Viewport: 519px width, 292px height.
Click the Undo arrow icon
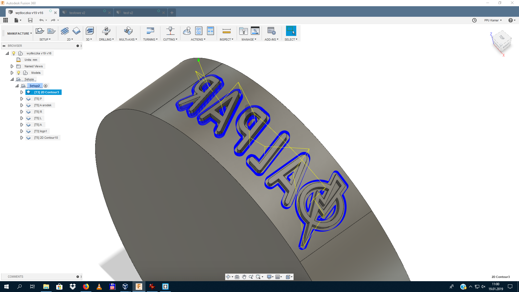41,20
